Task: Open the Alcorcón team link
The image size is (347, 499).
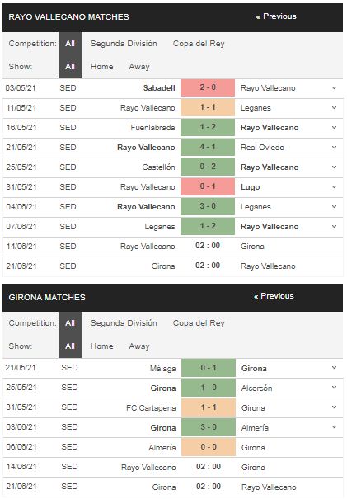Action: tap(256, 388)
